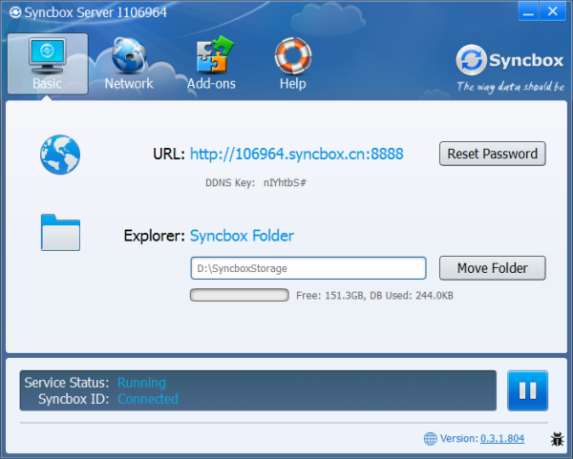
Task: Open the Basic tab
Action: click(x=48, y=64)
